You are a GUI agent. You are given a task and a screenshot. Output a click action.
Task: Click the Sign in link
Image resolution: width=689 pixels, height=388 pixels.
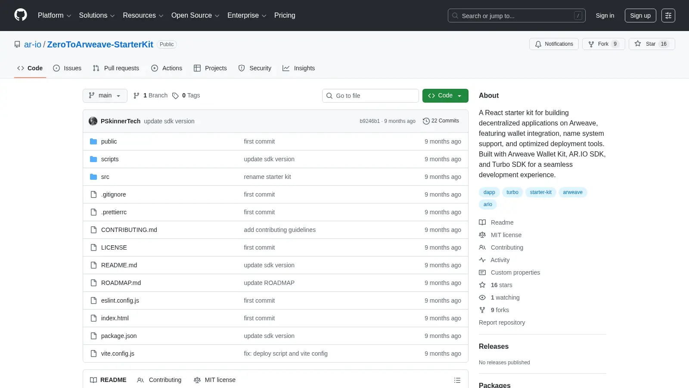(605, 16)
